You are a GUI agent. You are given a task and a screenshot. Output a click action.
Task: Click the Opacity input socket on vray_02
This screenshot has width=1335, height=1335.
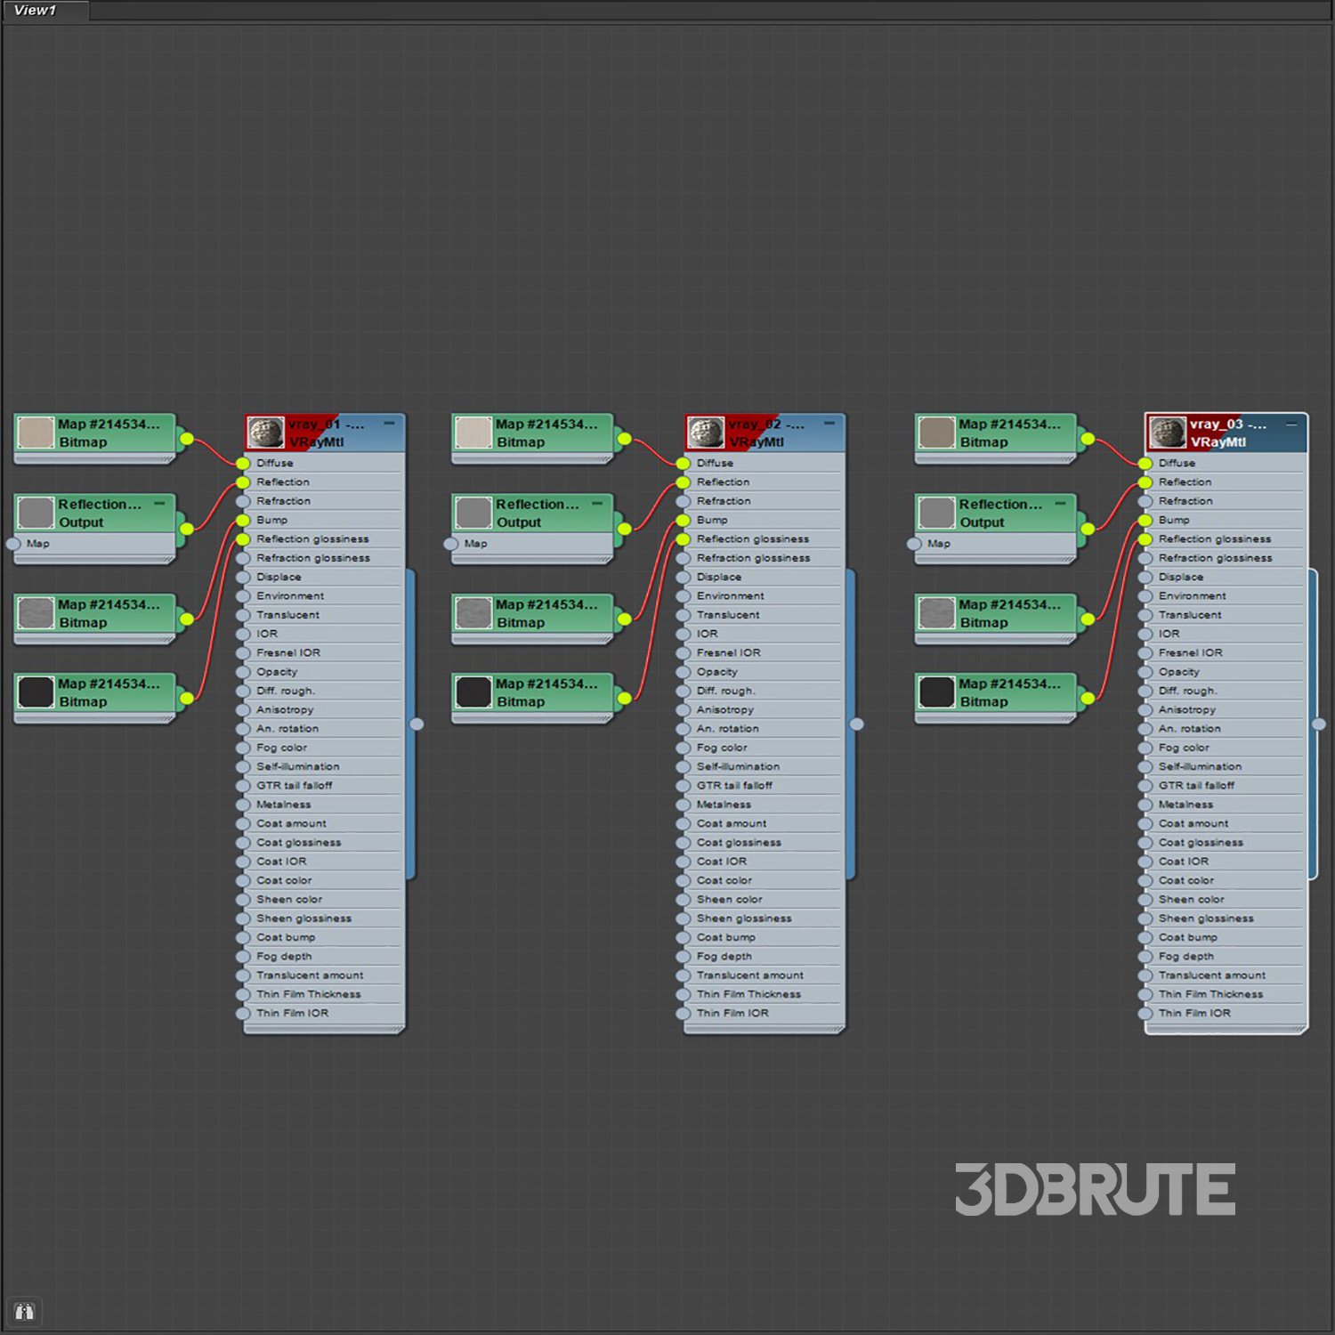tap(683, 672)
